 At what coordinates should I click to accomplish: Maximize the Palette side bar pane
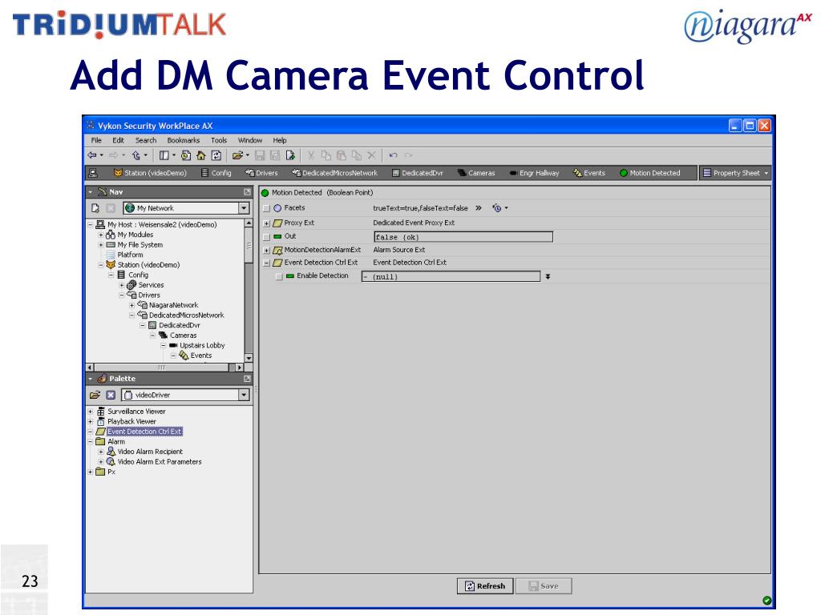tap(247, 379)
